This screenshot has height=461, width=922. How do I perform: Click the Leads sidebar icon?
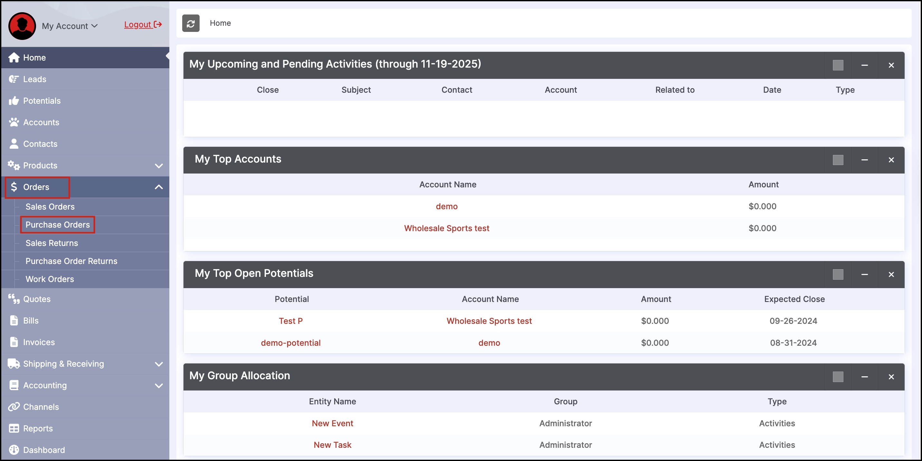pos(14,79)
